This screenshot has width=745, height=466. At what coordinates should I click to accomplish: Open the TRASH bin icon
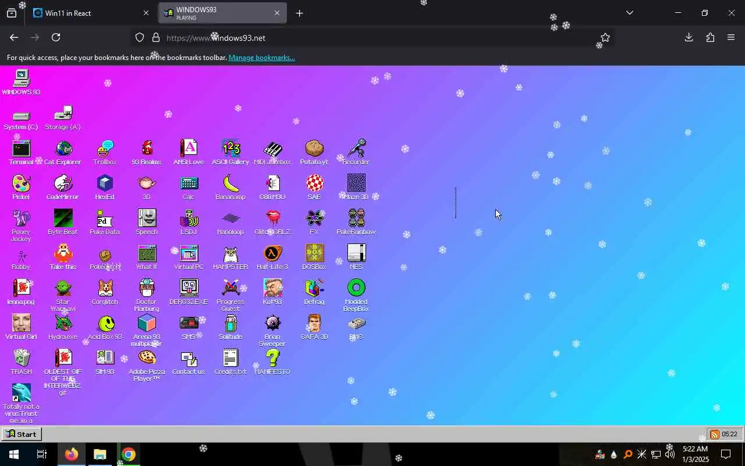tap(21, 362)
